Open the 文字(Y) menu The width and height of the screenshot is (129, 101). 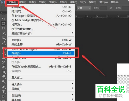[53, 2]
